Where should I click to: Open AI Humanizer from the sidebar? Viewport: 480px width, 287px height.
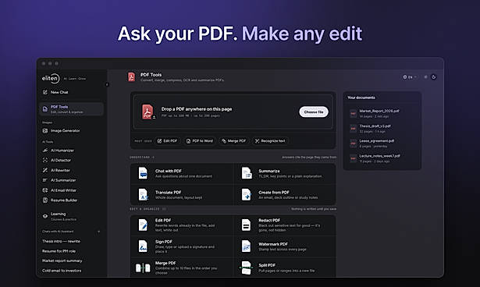click(72, 151)
